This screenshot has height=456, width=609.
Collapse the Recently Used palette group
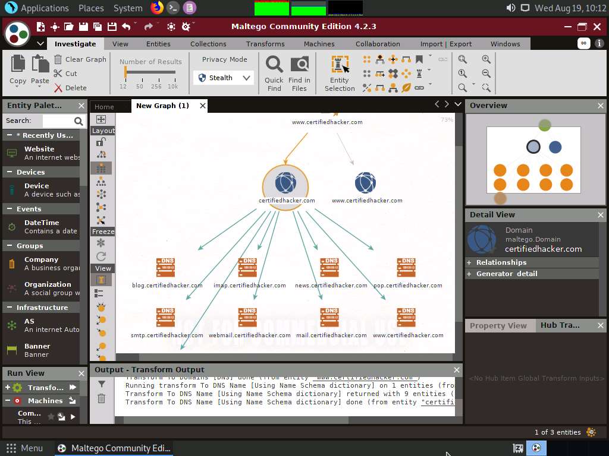10,135
